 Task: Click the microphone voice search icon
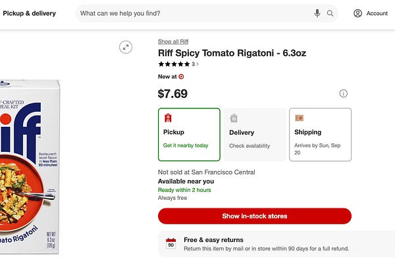click(x=317, y=13)
